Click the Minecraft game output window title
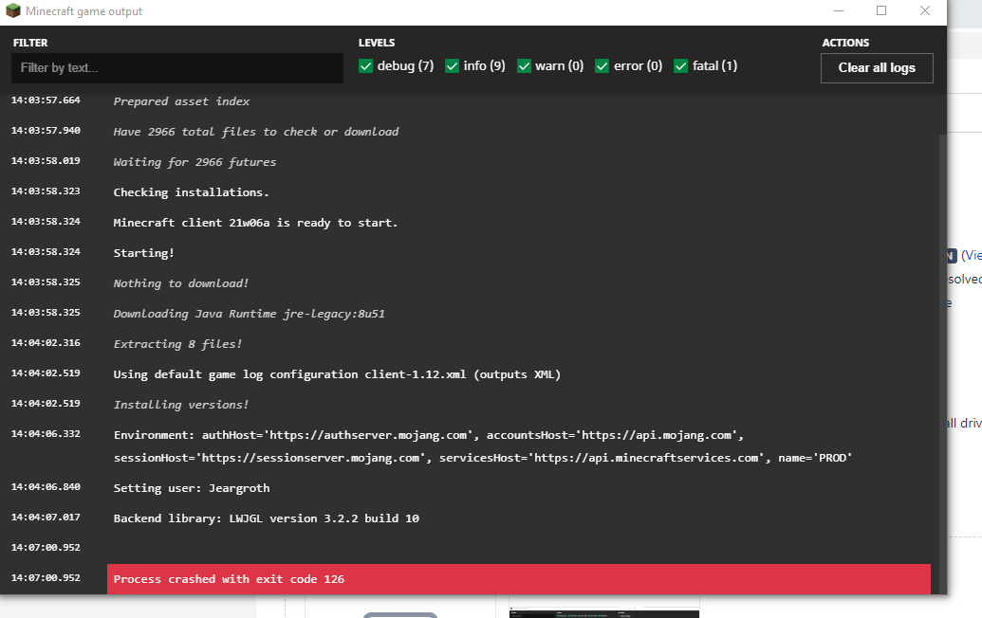 pos(83,11)
